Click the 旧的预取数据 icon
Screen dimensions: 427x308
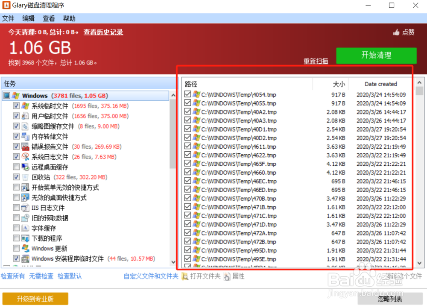coord(25,218)
